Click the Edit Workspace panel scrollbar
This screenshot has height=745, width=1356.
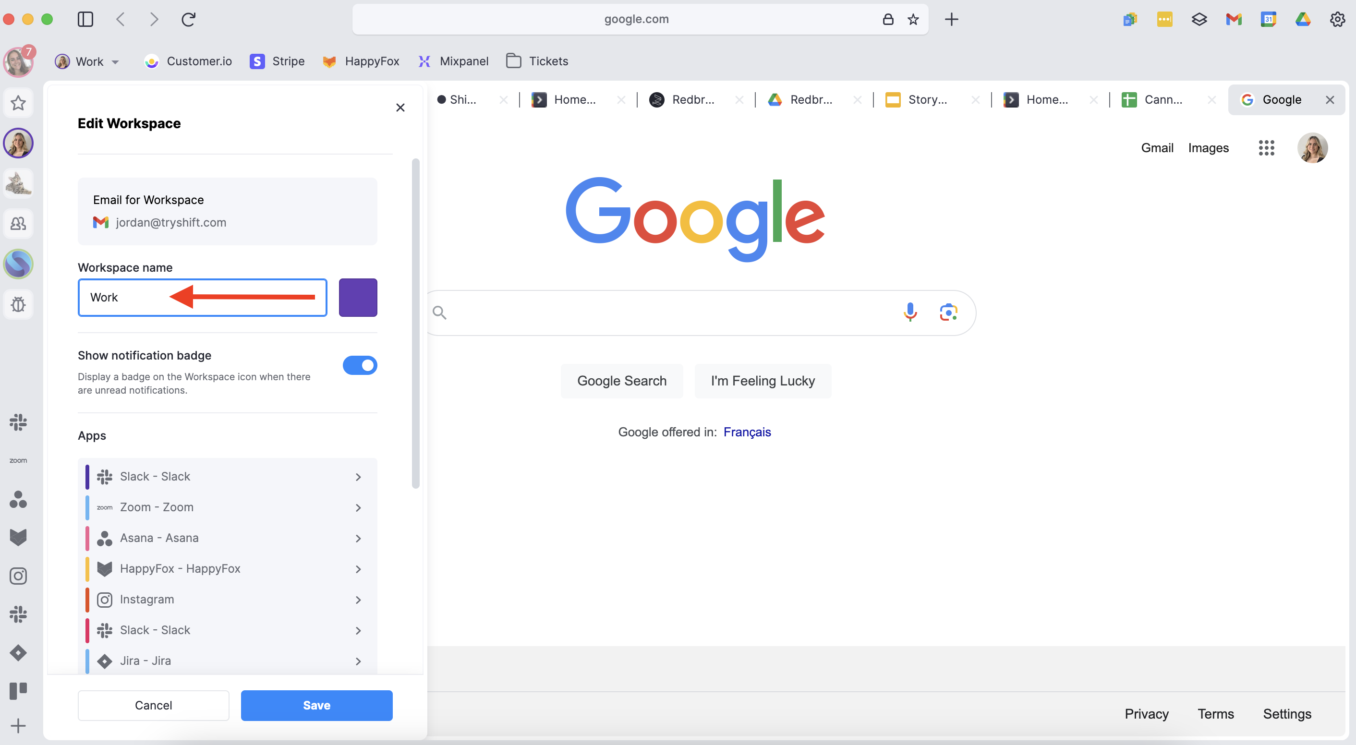(416, 323)
